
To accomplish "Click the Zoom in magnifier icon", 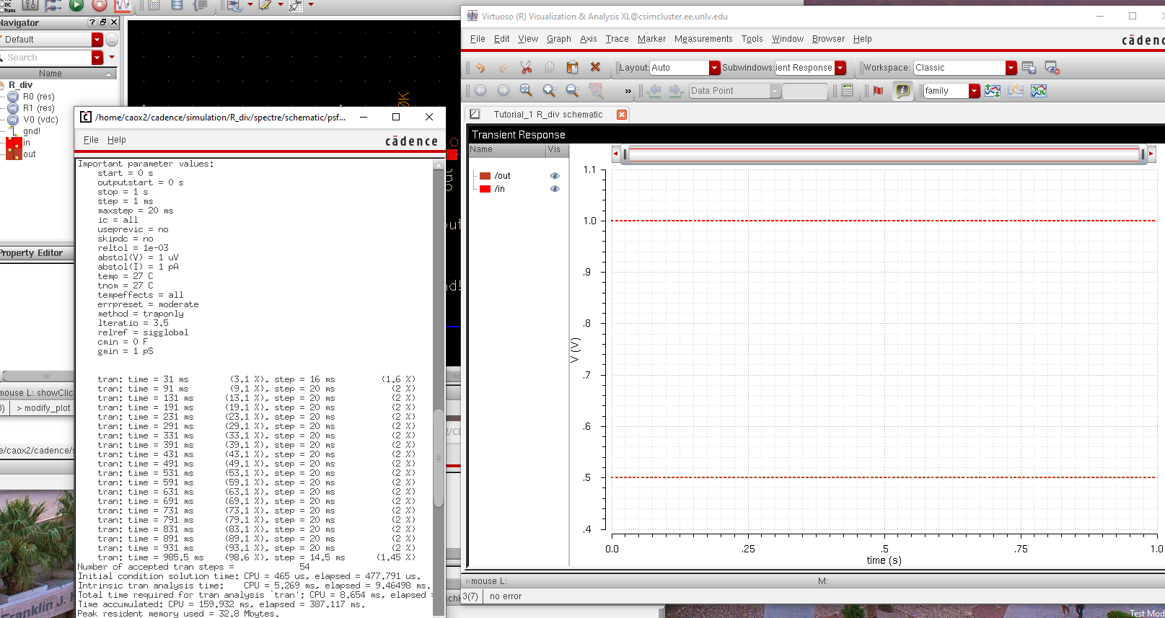I will pyautogui.click(x=550, y=91).
